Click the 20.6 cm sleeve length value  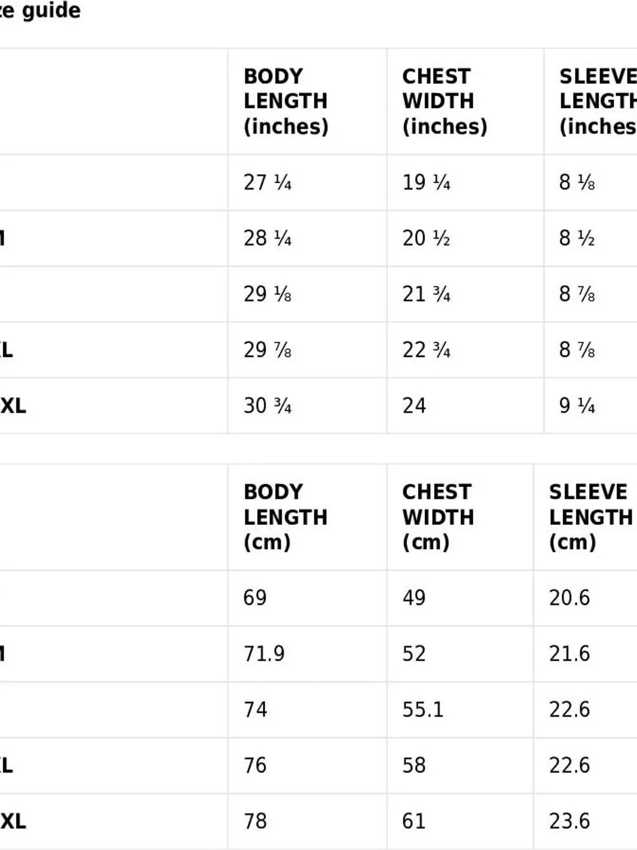tap(569, 598)
